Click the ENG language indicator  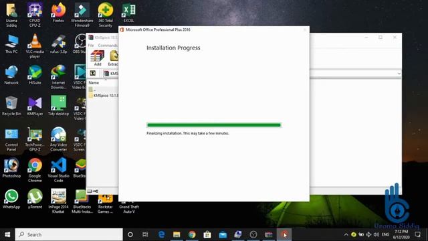(x=385, y=234)
